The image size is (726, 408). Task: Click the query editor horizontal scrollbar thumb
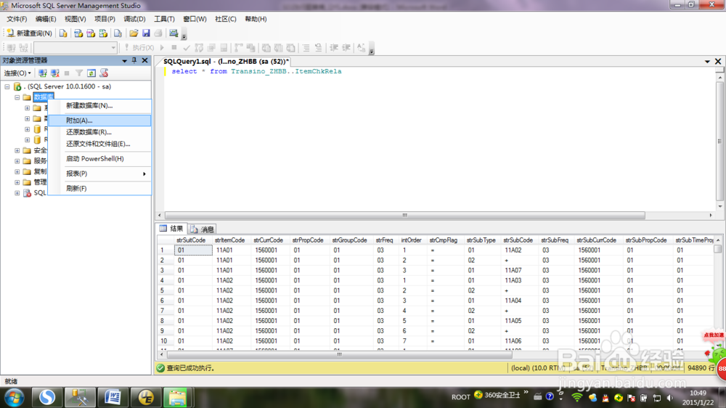click(x=404, y=216)
